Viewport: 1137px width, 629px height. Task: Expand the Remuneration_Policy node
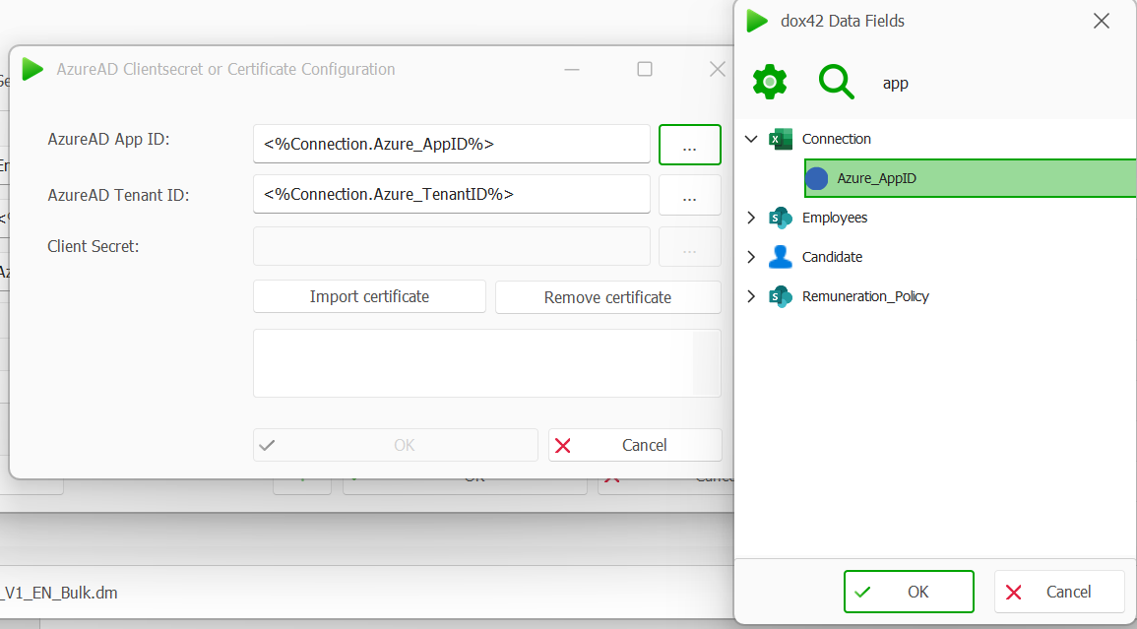tap(751, 296)
